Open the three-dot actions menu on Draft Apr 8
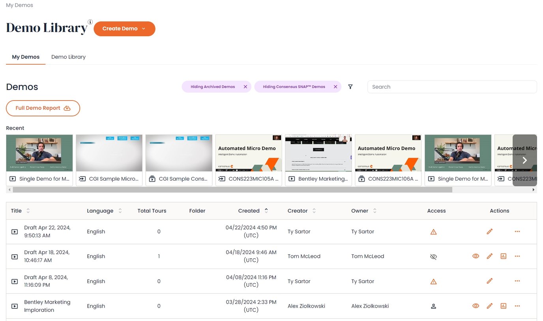 517,281
